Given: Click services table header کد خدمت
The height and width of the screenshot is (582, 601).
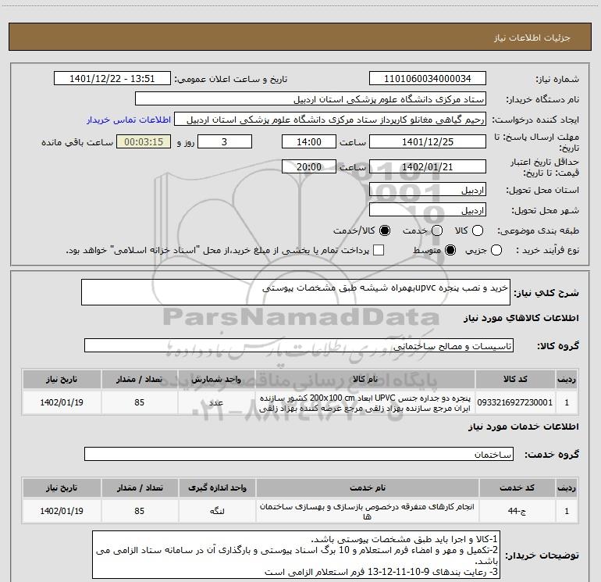Looking at the screenshot, I should pos(517,487).
